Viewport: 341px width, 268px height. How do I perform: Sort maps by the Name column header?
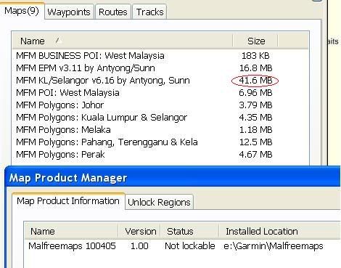pos(123,41)
